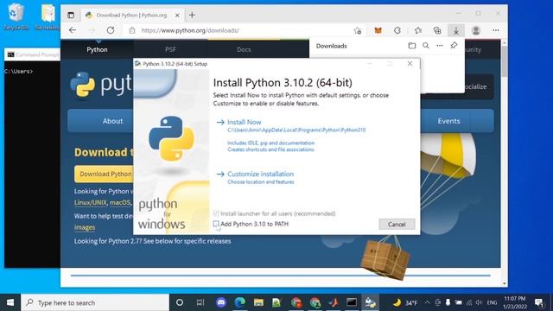The image size is (553, 311).
Task: Switch to Python installer taskbar icon
Action: click(x=371, y=302)
